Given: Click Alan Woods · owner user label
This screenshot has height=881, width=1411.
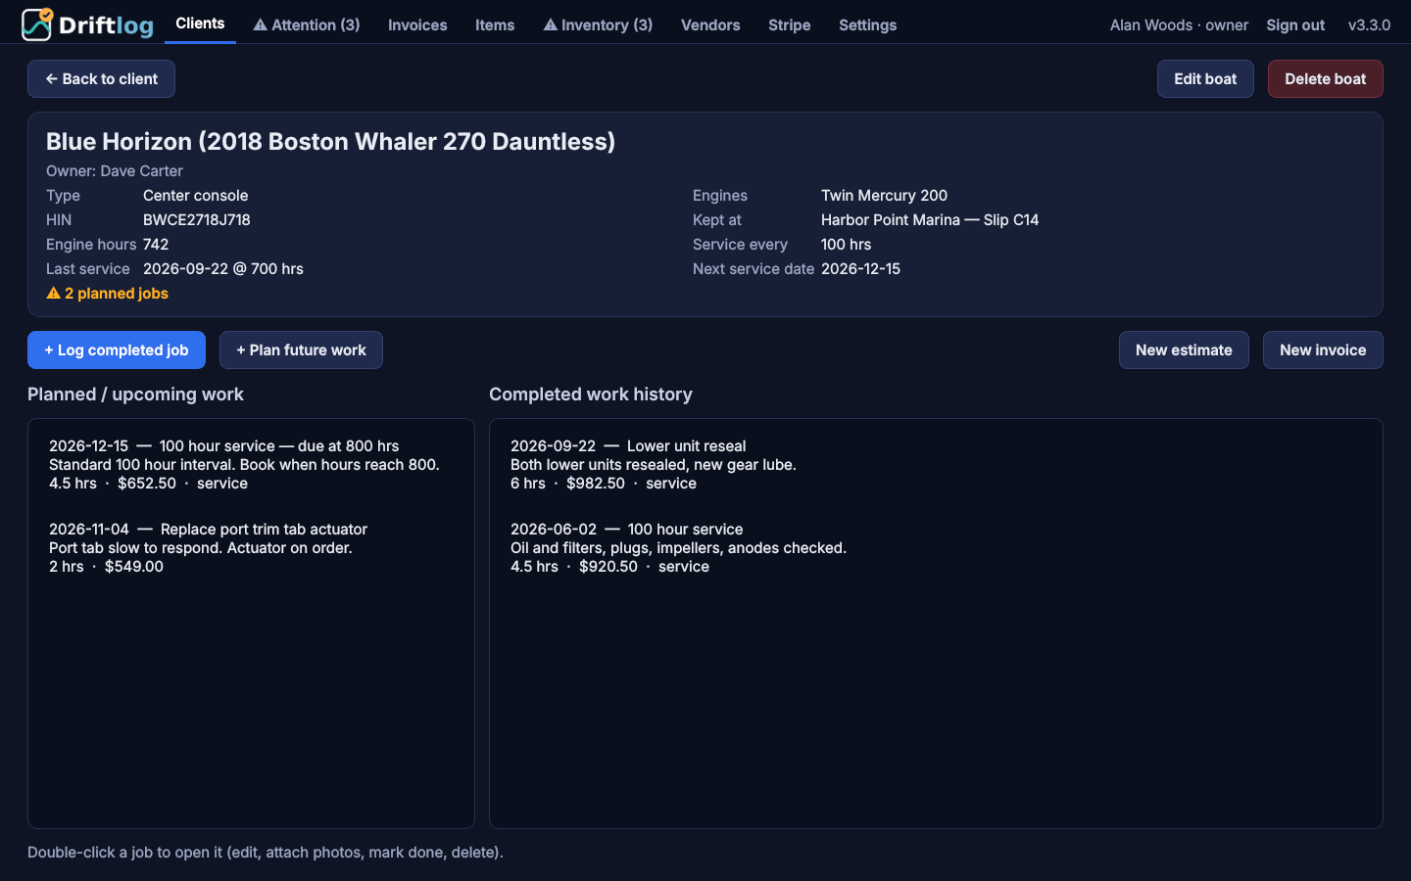Looking at the screenshot, I should pos(1179,24).
